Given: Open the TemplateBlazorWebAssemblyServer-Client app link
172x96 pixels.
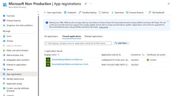Looking at the screenshot, I should pos(70,64).
